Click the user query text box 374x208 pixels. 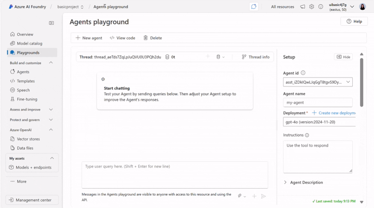(175, 175)
